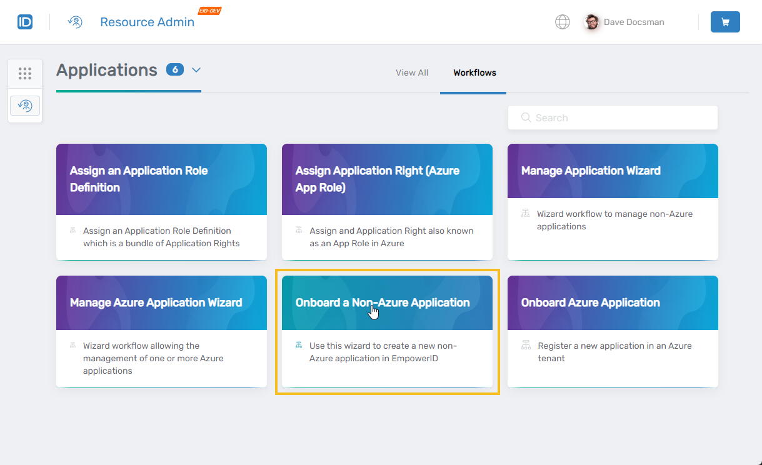Expand the Applications header dropdown chevron
The height and width of the screenshot is (465, 762).
[196, 71]
